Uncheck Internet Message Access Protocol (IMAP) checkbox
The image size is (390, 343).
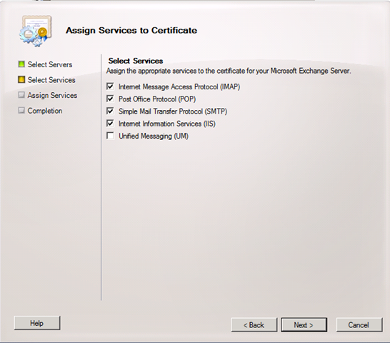110,86
